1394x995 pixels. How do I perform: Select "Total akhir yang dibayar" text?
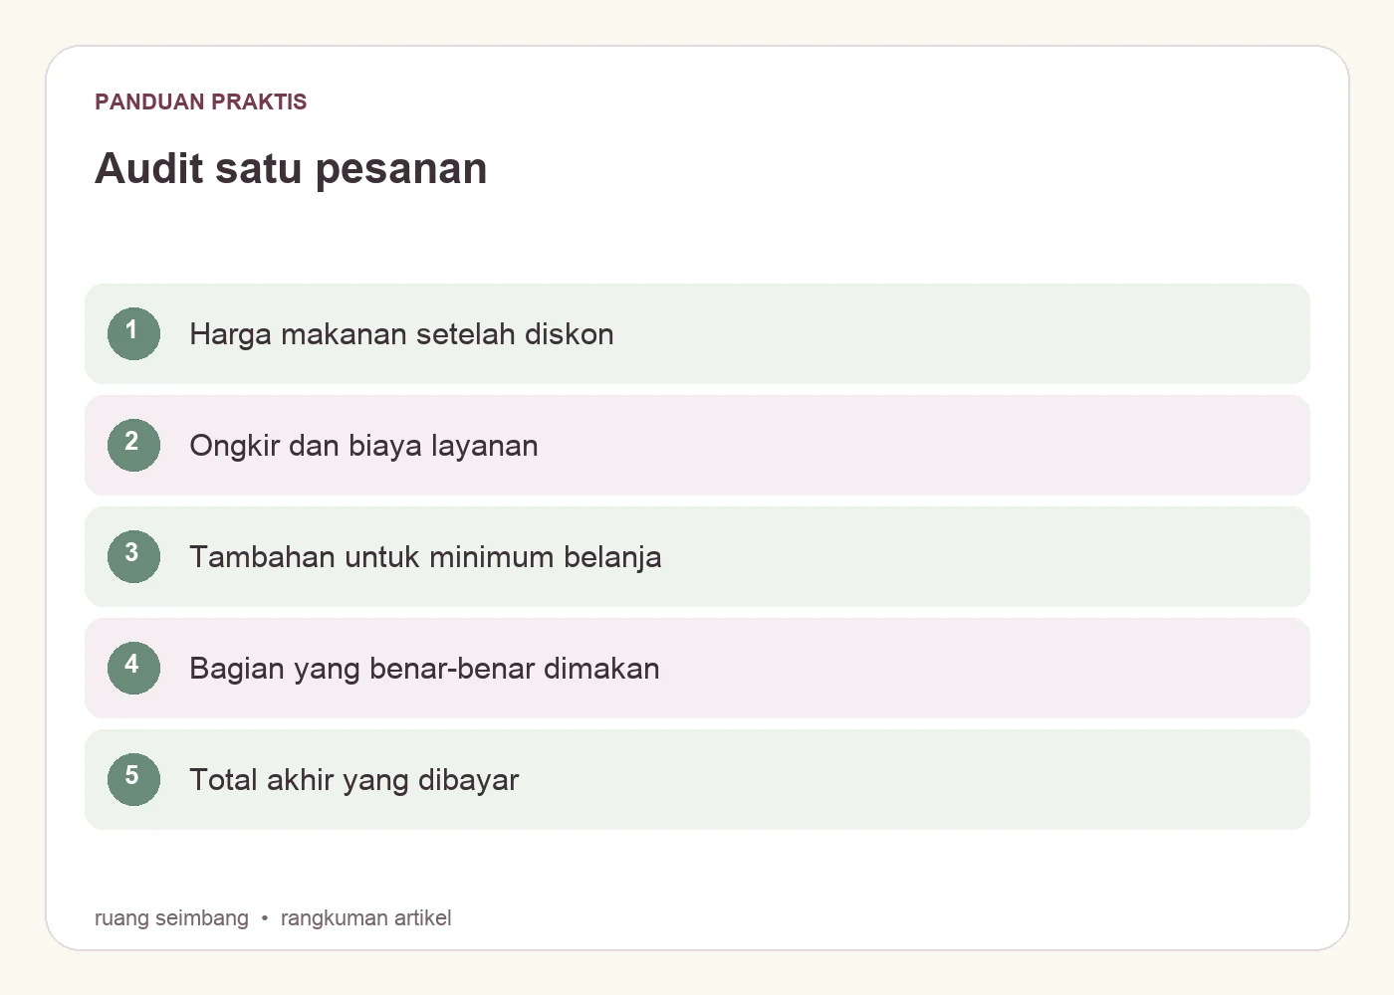[x=353, y=780]
